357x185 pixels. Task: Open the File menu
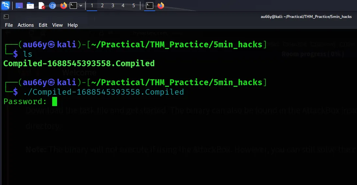[9, 25]
